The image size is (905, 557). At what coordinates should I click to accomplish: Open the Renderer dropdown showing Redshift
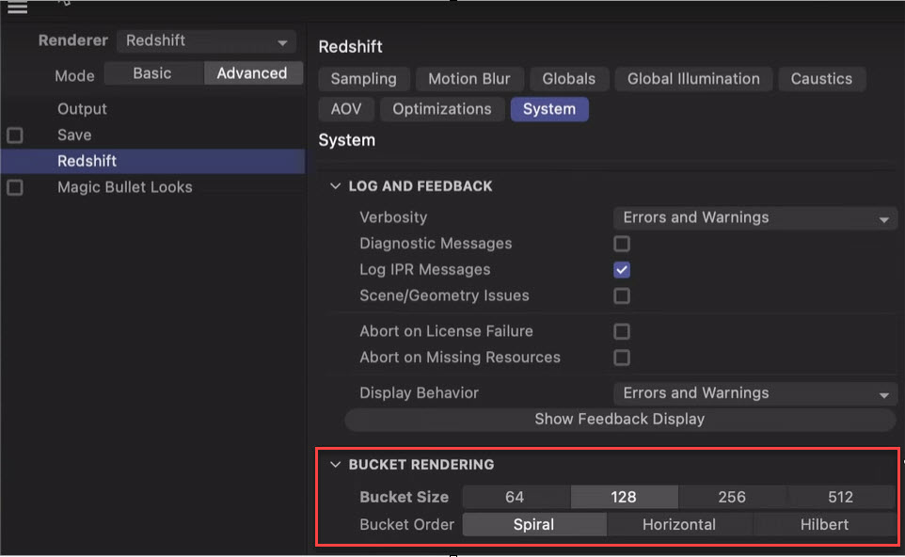(x=207, y=40)
